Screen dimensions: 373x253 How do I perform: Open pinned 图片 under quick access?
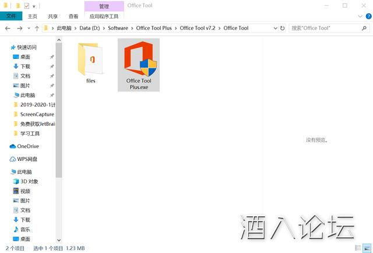pyautogui.click(x=25, y=86)
